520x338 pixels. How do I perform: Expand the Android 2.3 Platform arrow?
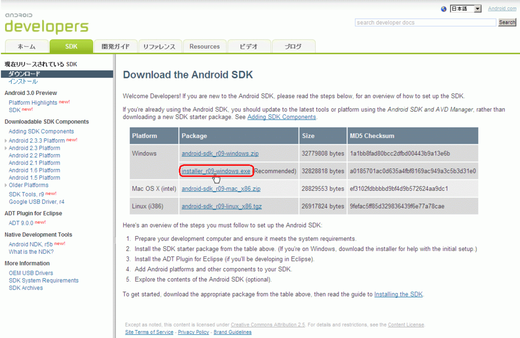(6, 148)
